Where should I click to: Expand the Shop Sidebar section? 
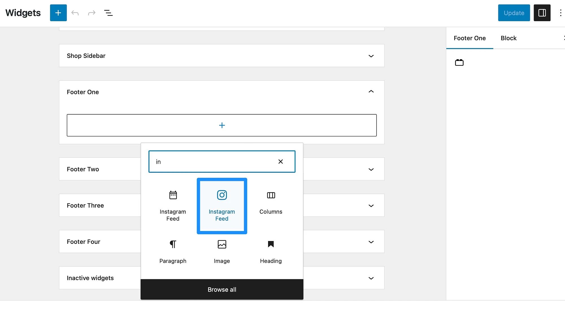pos(370,55)
